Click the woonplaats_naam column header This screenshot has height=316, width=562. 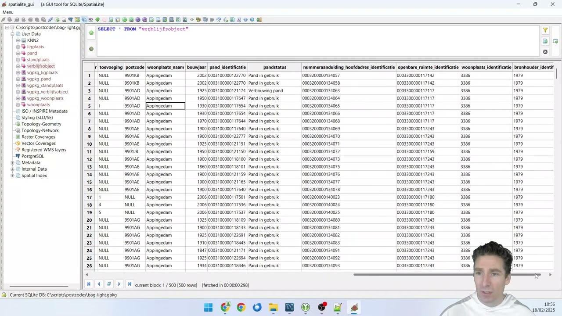[x=166, y=67]
